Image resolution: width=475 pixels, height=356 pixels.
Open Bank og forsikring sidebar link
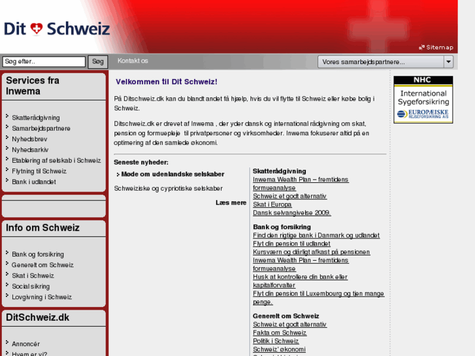tap(38, 255)
